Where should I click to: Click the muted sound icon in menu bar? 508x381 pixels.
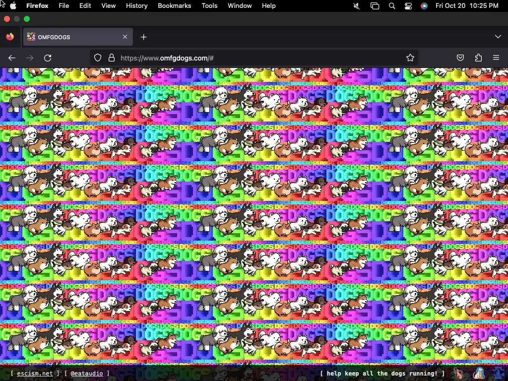tap(356, 6)
